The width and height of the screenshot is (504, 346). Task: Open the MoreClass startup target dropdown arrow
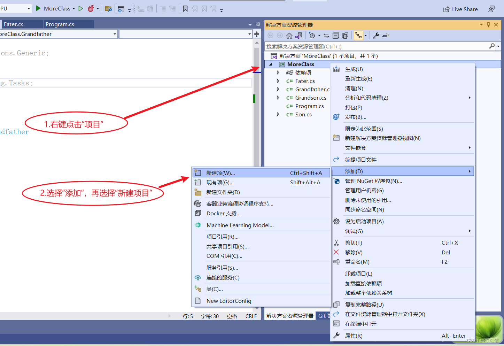pos(73,9)
